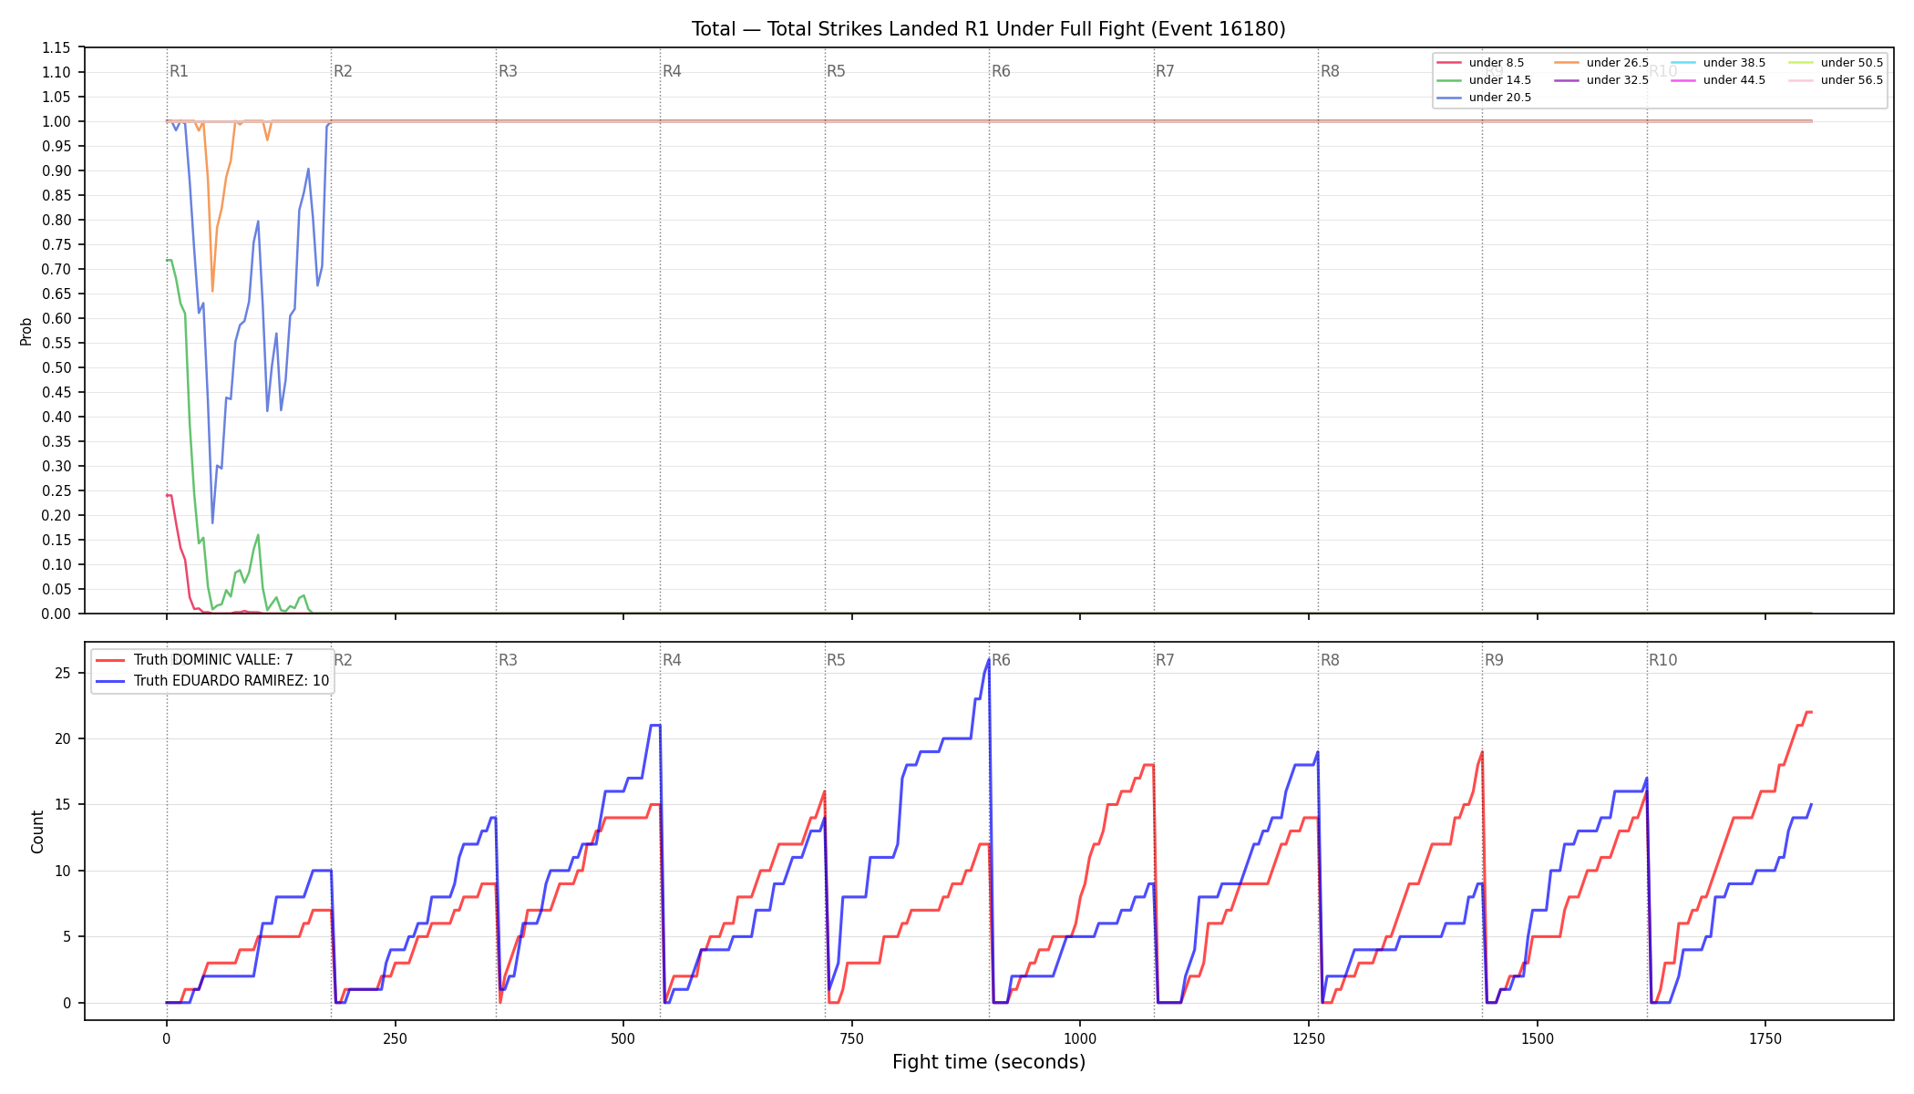Click the R6 round marker in Count chart
The width and height of the screenshot is (1914, 1094).
[x=1001, y=660]
